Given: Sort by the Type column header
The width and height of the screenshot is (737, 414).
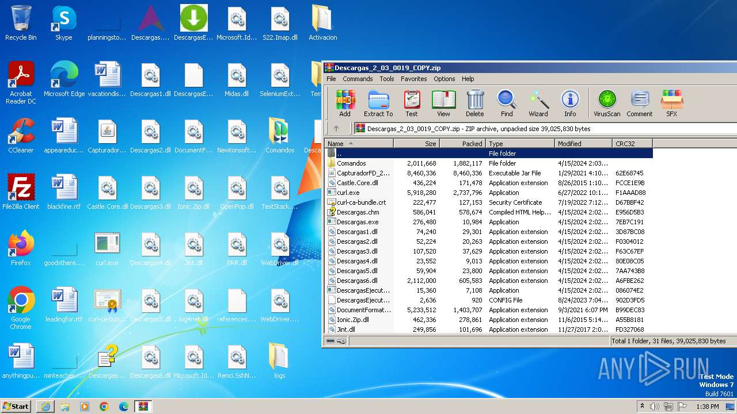Looking at the screenshot, I should coord(520,144).
